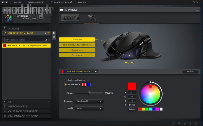The width and height of the screenshot is (203, 126).
Task: Click the R value field
Action: 132,93
